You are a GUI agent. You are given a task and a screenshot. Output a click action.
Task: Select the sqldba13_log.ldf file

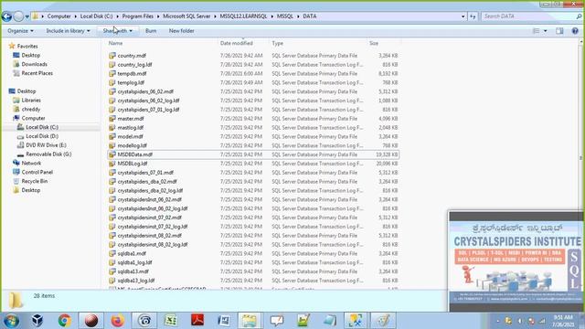136,281
